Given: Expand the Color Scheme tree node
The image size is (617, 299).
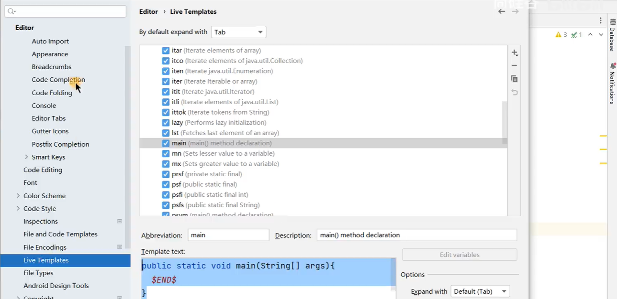Looking at the screenshot, I should coord(18,196).
